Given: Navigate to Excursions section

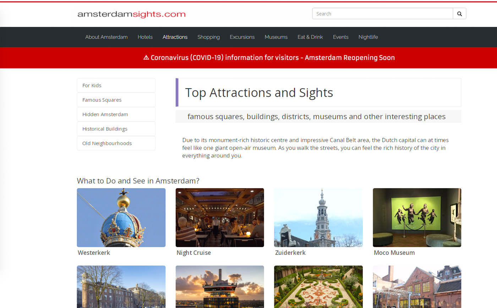Looking at the screenshot, I should (242, 37).
